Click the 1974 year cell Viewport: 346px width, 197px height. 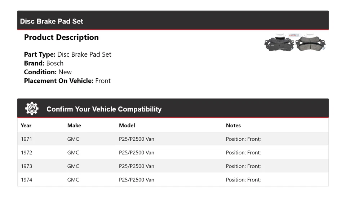coord(26,180)
